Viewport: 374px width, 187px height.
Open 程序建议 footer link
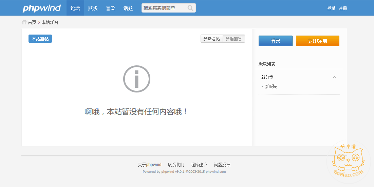199,165
